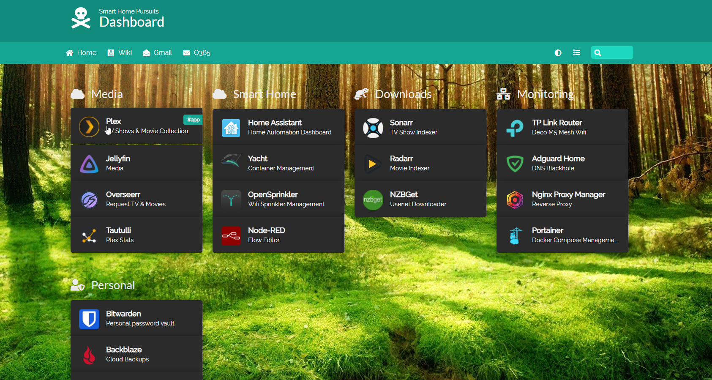Click the Smart Home group heading
712x380 pixels.
[265, 94]
